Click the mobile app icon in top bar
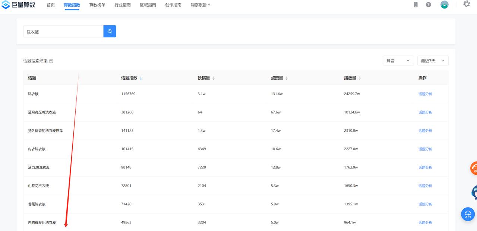 (416, 4)
